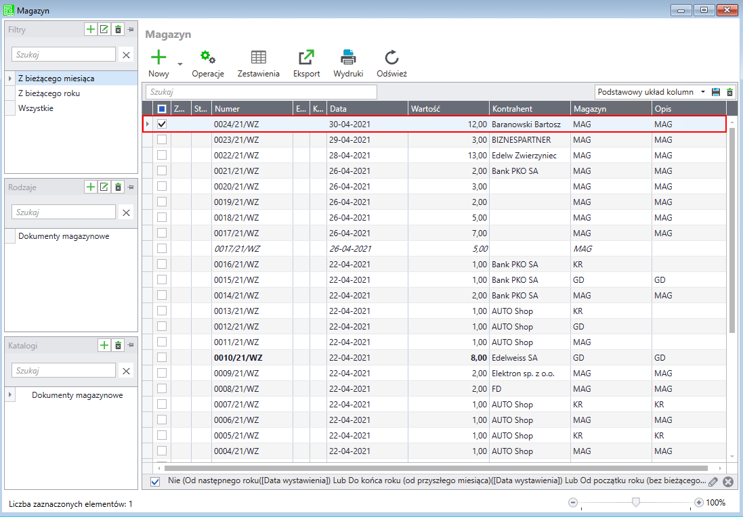
Task: Open Zestawienia table reports
Action: [258, 58]
